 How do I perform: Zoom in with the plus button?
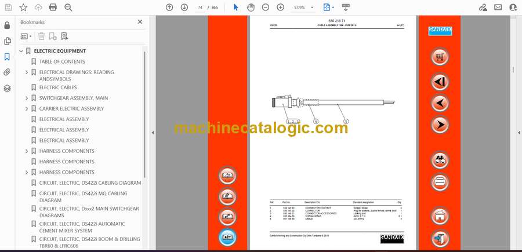[280, 8]
